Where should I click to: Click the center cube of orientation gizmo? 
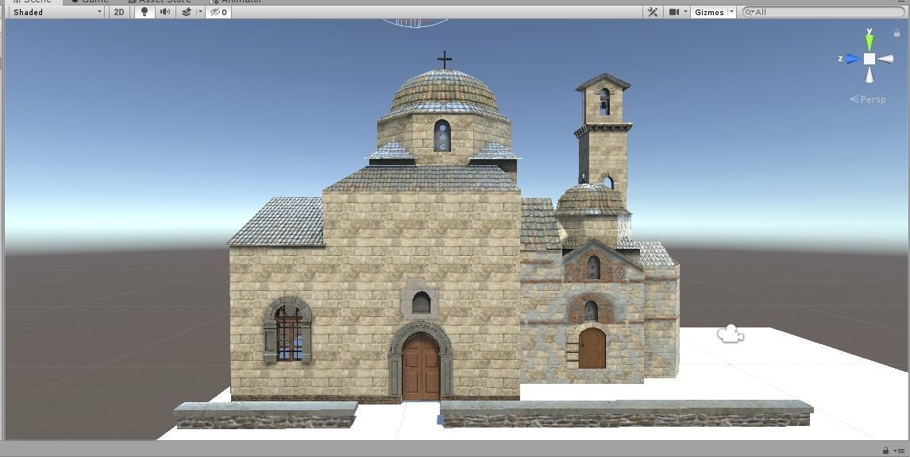tap(870, 59)
